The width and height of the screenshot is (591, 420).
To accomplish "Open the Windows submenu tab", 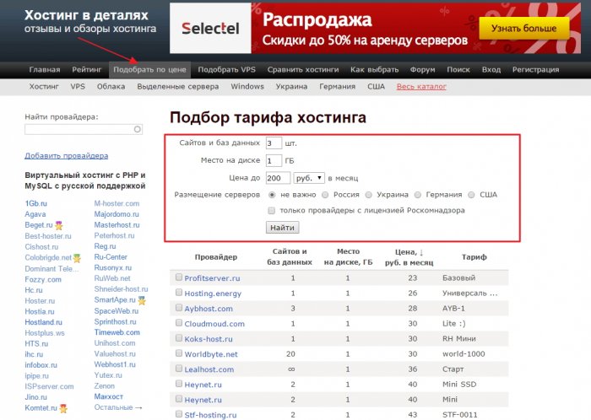I will click(x=247, y=87).
